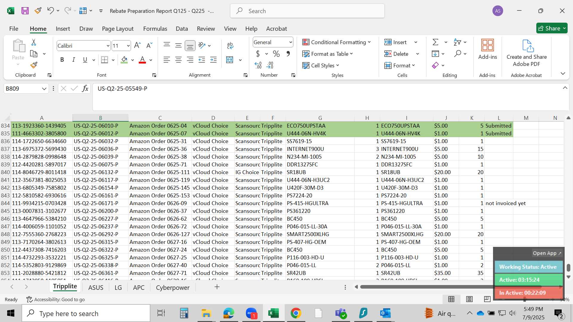Set Align Left for cells
Screen dimensions: 573x322
pyautogui.click(x=167, y=60)
